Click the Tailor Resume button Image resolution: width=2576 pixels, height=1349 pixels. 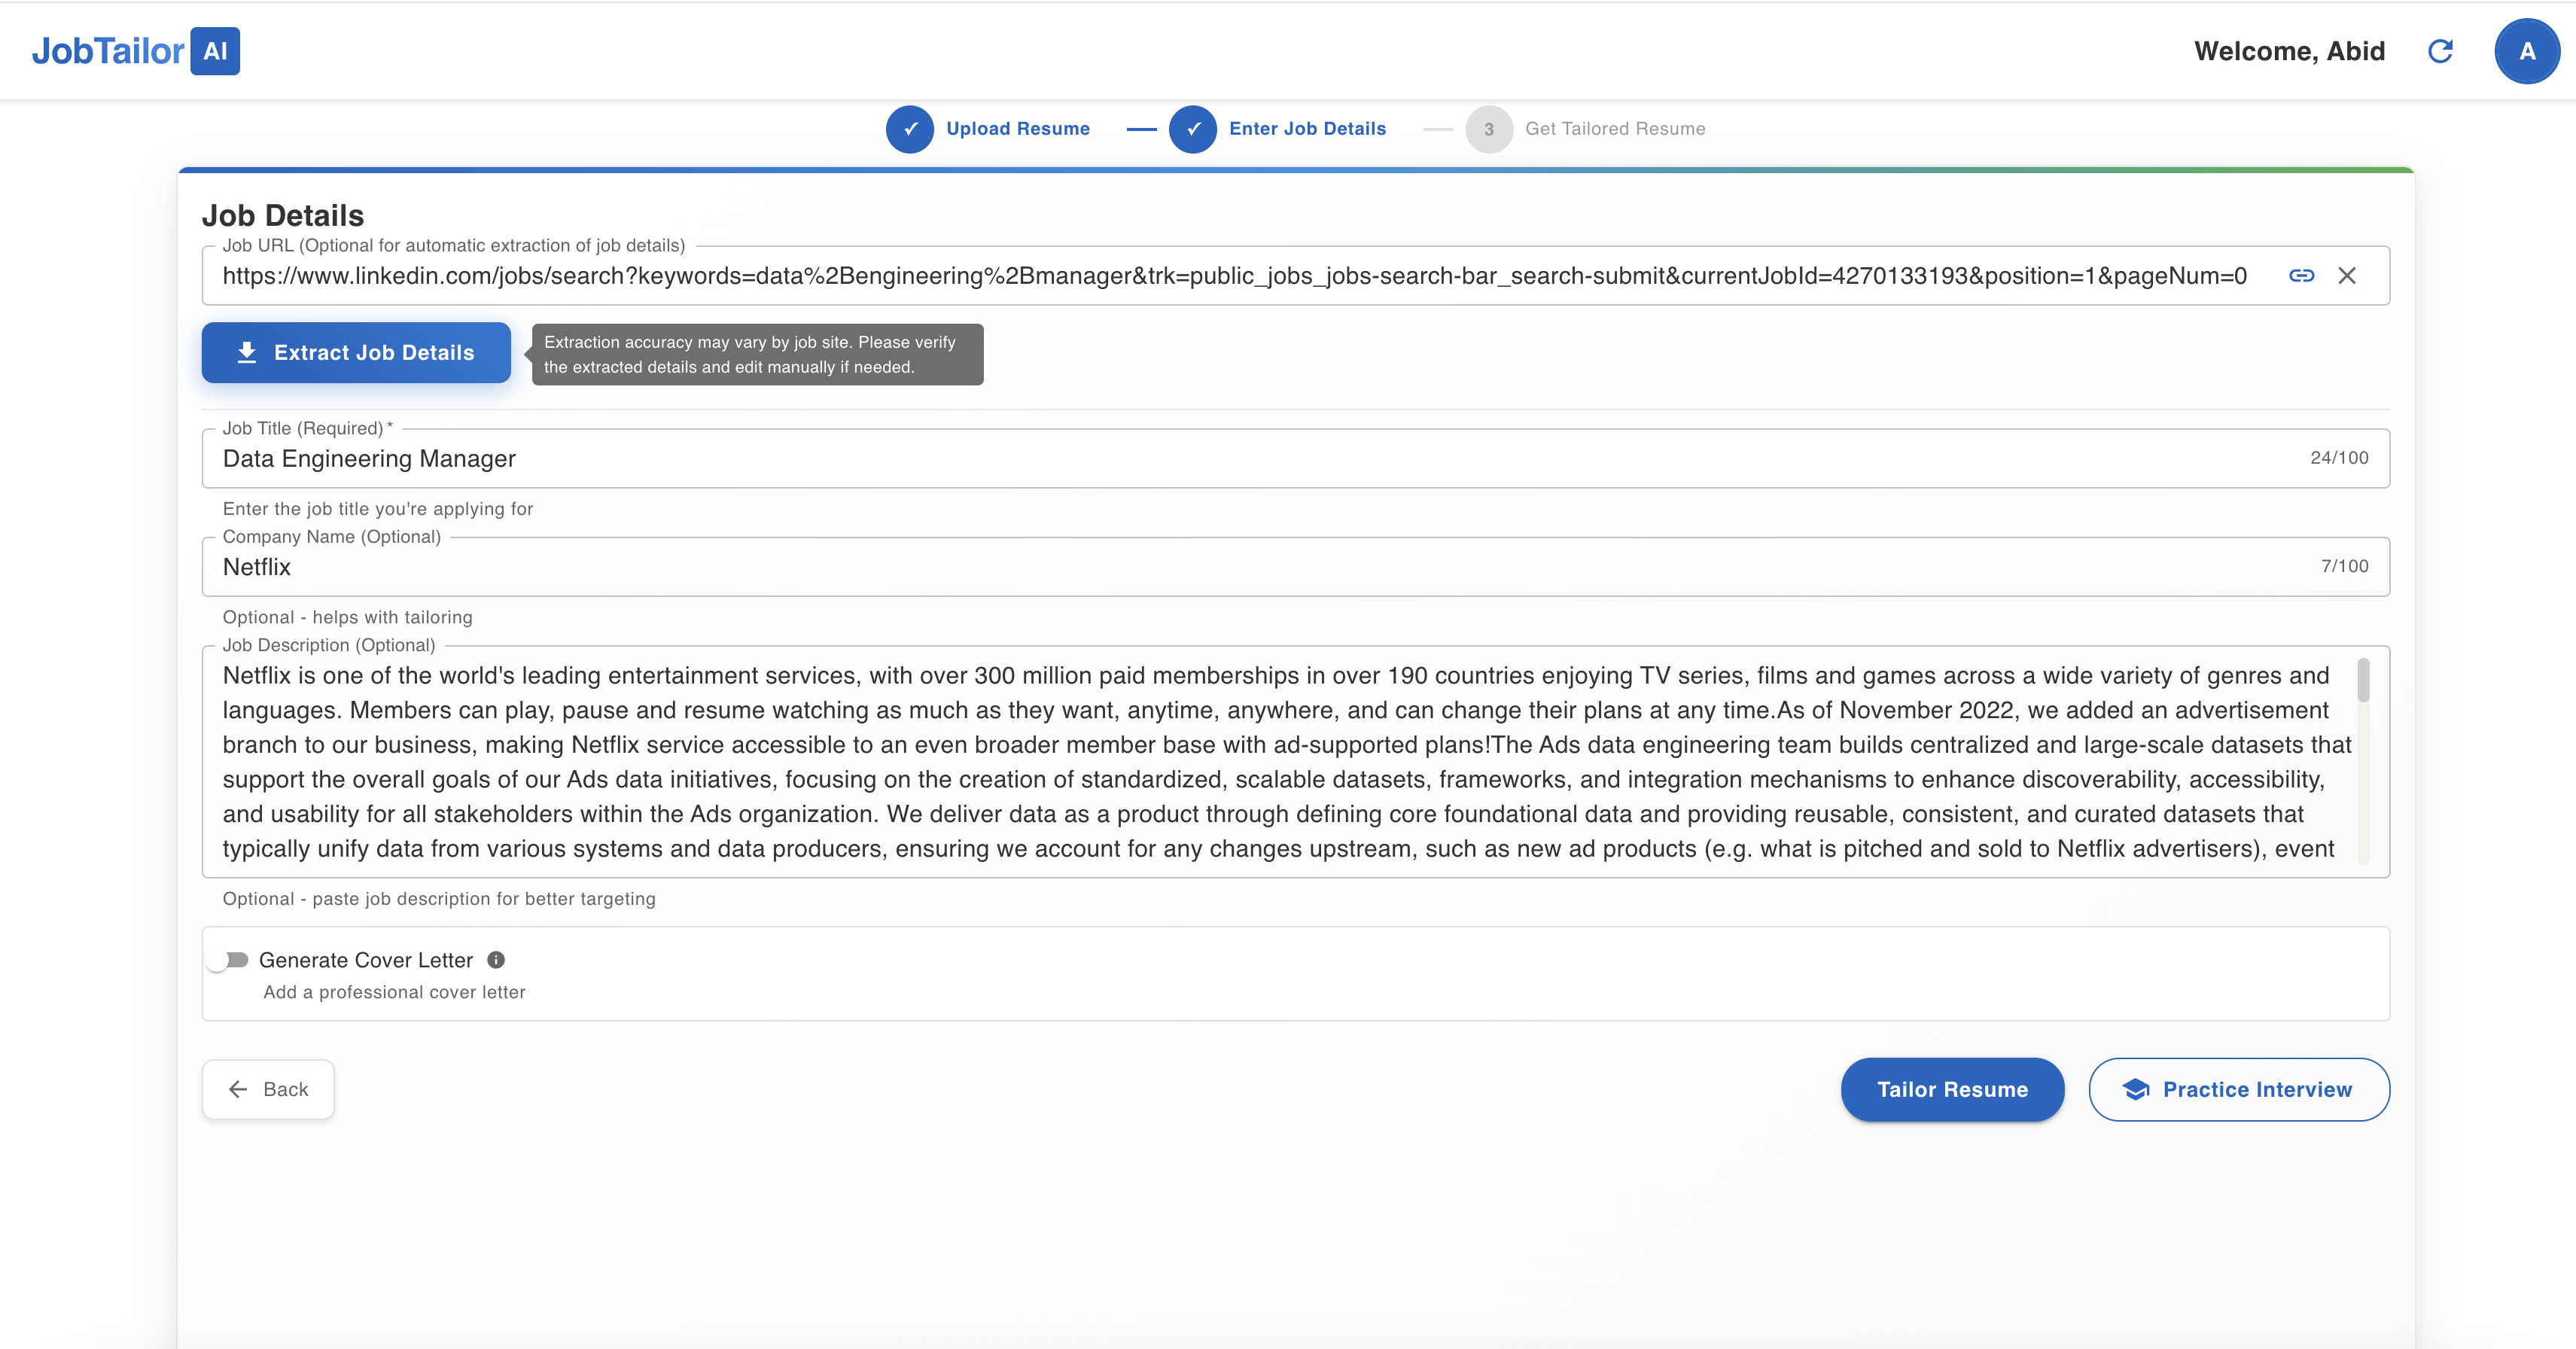[1951, 1089]
